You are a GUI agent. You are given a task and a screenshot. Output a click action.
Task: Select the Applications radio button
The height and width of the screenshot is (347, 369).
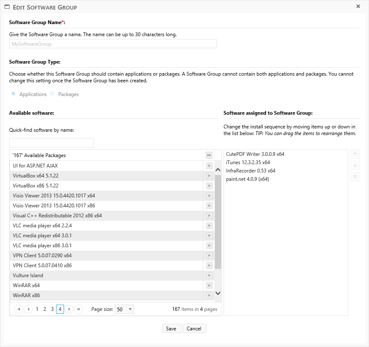14,94
